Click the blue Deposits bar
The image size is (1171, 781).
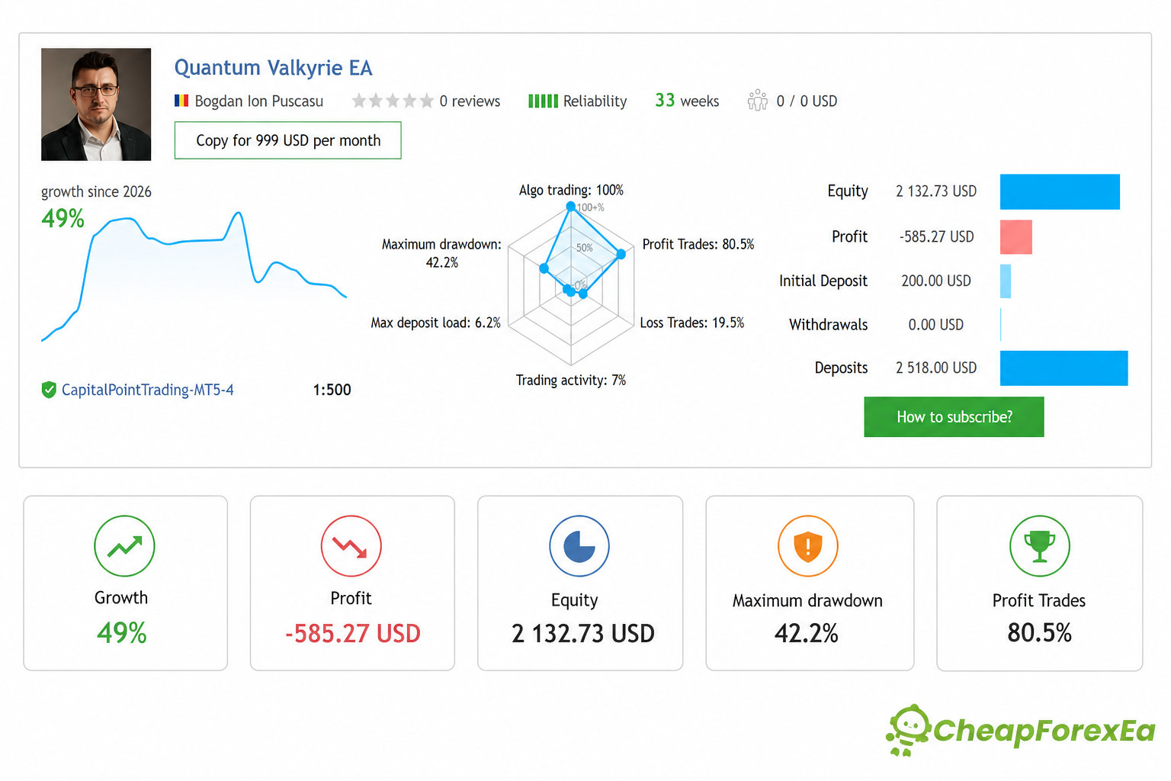1064,368
